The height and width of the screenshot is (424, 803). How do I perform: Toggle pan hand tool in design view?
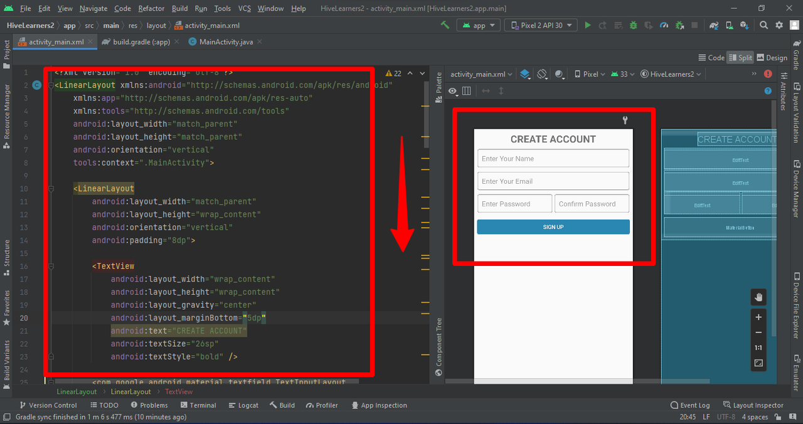pyautogui.click(x=758, y=297)
